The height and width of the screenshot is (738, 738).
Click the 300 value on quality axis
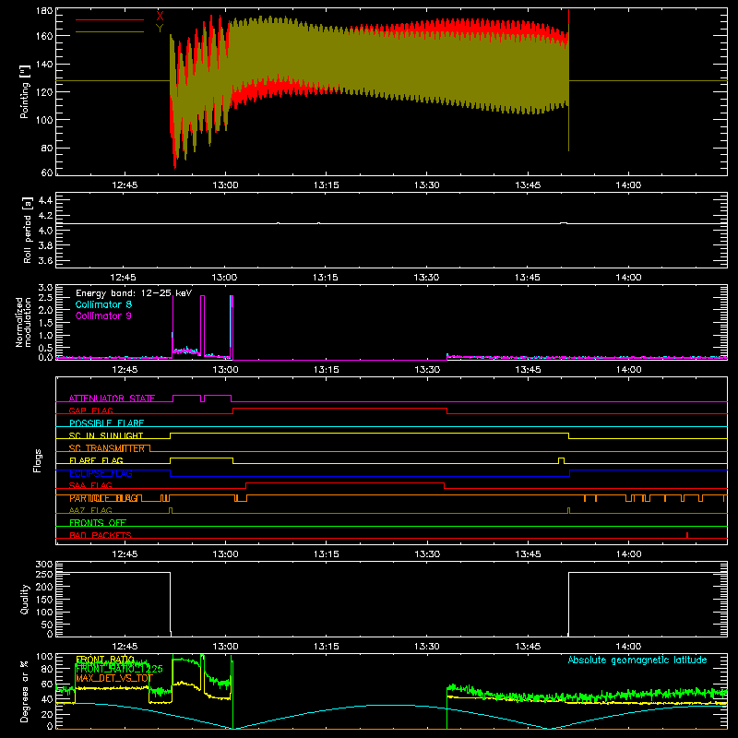44,565
